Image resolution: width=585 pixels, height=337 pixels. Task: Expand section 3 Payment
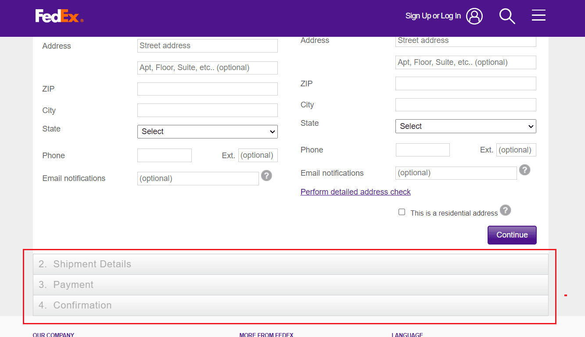coord(291,285)
